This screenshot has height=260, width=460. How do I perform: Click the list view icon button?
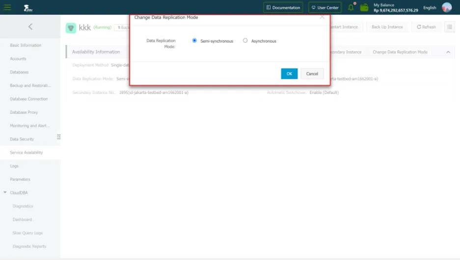tap(449, 27)
